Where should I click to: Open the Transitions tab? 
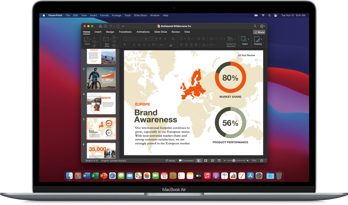tap(125, 32)
